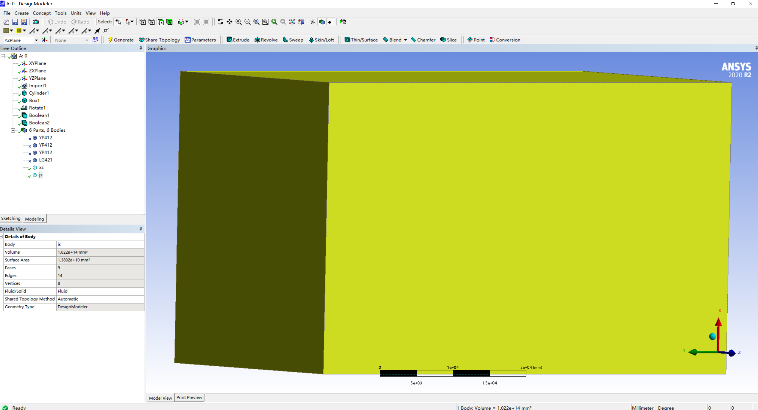Open the Units menu
Viewport: 758px width, 410px height.
coord(76,13)
